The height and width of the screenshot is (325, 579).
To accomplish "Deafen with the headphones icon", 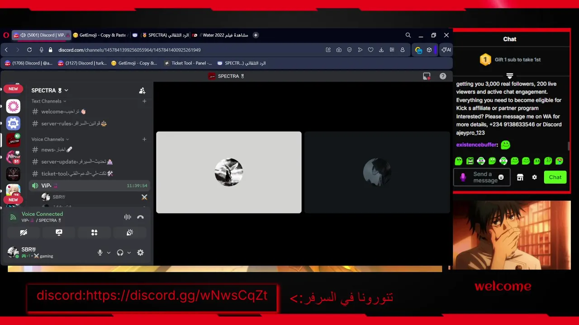I will (x=120, y=253).
